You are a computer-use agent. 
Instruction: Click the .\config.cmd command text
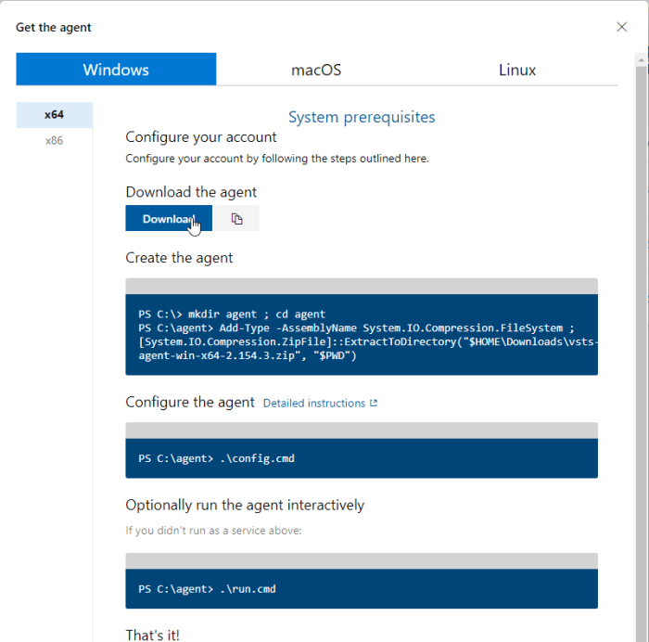tap(258, 458)
